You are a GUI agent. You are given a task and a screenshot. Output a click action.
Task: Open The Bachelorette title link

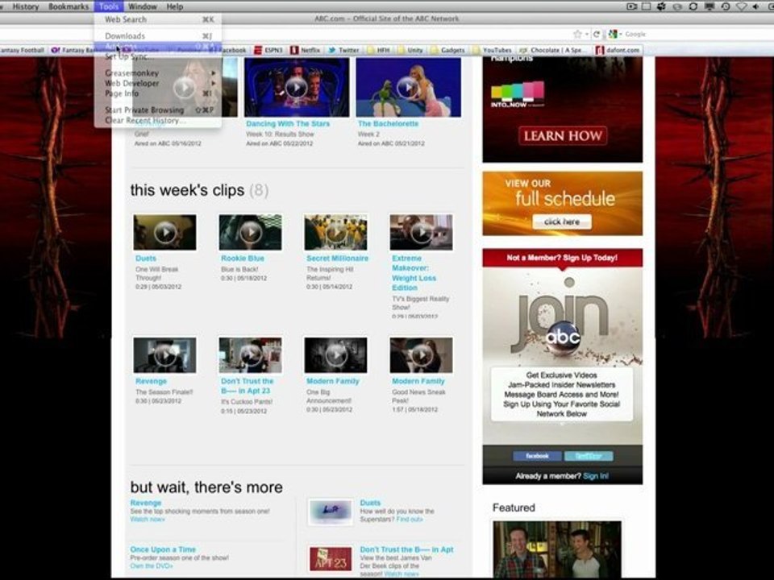point(388,124)
